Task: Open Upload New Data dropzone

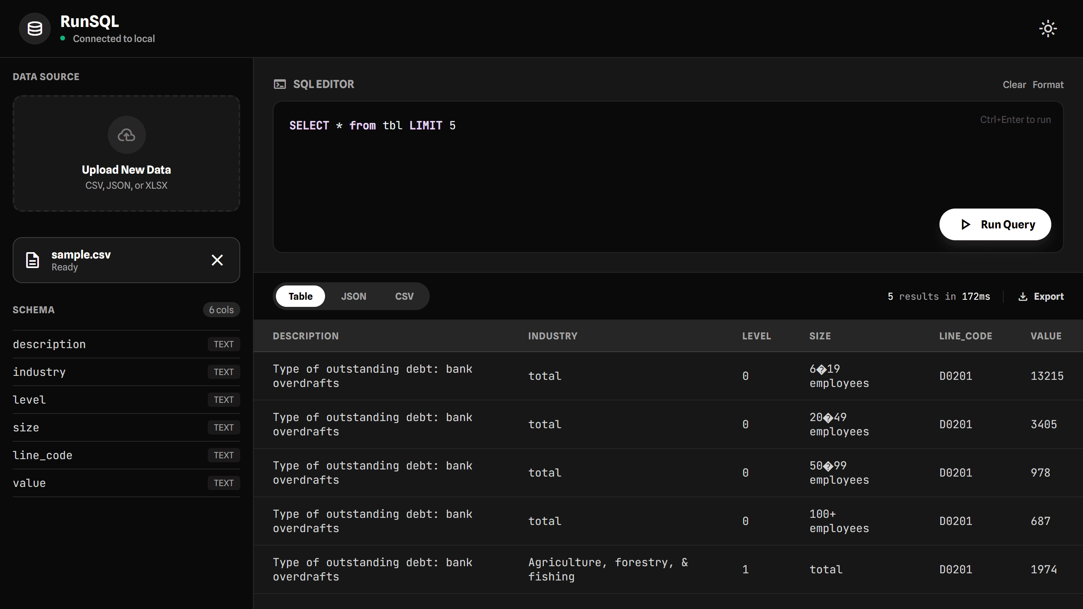Action: (x=126, y=153)
